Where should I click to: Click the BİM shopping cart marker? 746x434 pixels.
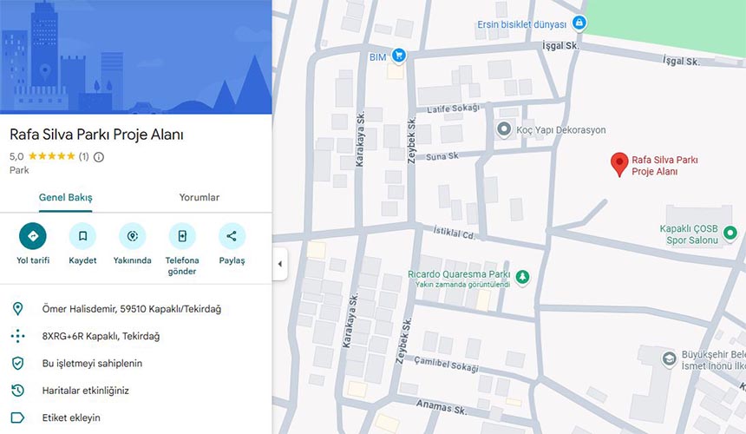coord(399,56)
